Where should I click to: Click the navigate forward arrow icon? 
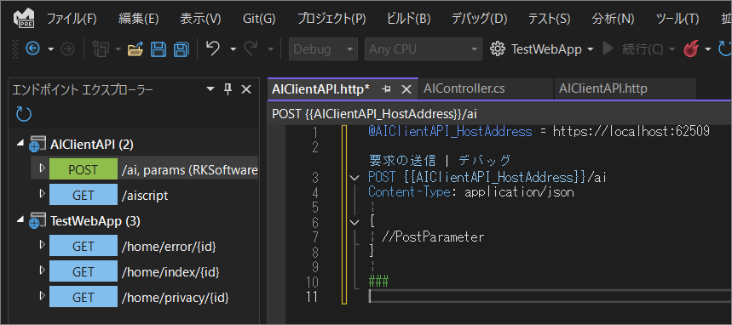pos(68,48)
